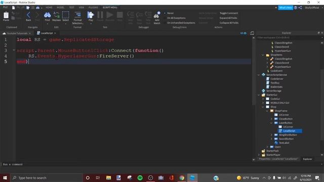Click the Roblox Studio taskbar icon

pyautogui.click(x=192, y=178)
